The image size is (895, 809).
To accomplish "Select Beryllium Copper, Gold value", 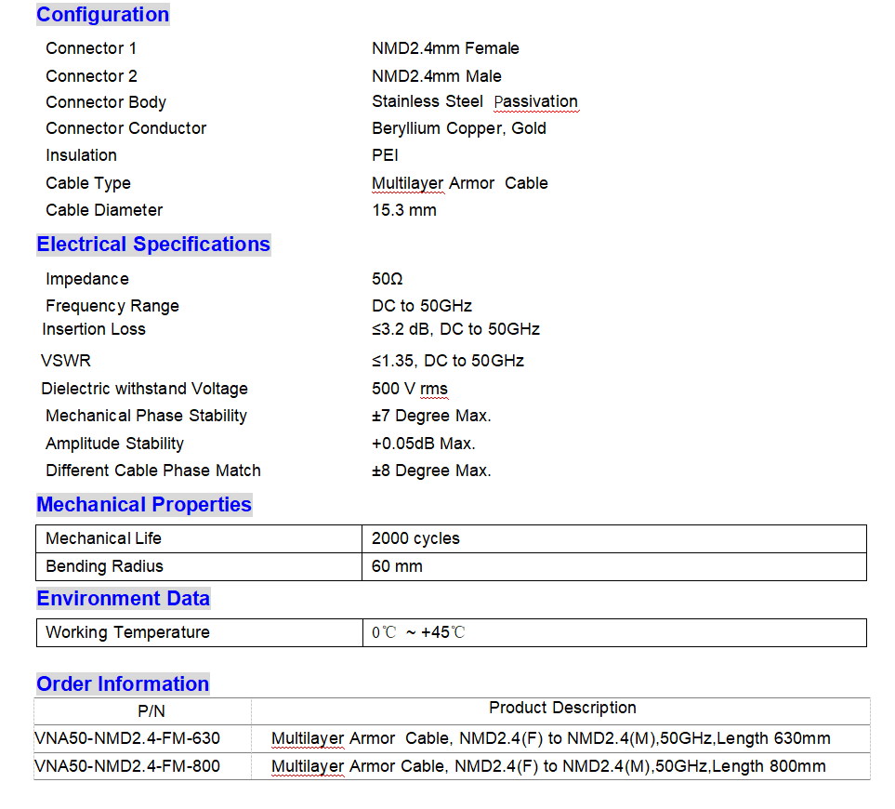I will pos(459,128).
